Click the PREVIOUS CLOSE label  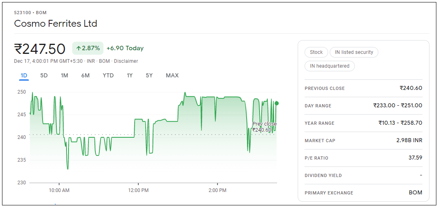(324, 88)
